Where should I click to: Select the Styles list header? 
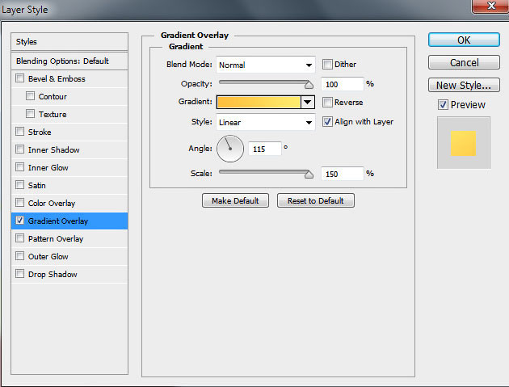point(69,41)
